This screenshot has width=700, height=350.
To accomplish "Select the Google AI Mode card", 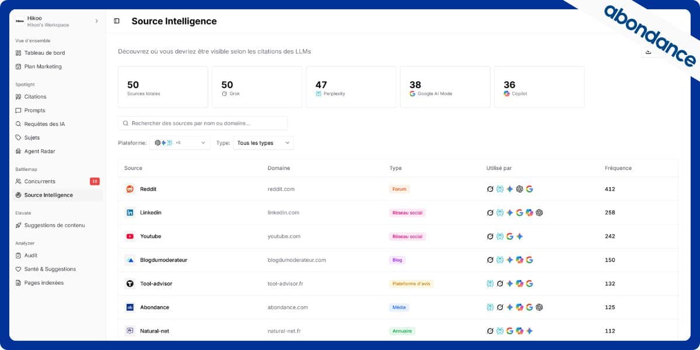I will [445, 87].
